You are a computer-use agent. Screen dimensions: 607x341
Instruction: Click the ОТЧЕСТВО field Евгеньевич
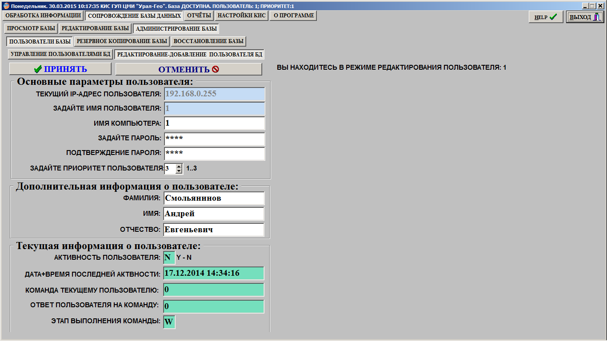click(x=214, y=230)
